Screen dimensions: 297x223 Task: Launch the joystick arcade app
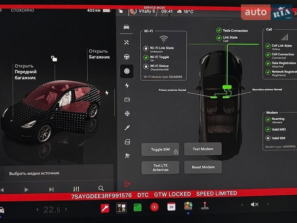tap(205, 206)
